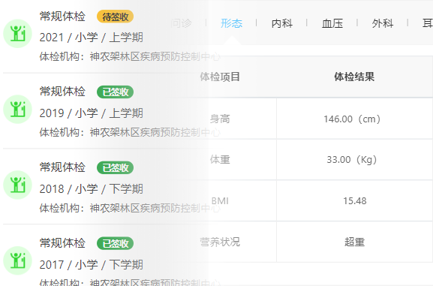The width and height of the screenshot is (433, 286).
Task: Click the 已签收 badge on 2018 record
Action: click(x=115, y=167)
